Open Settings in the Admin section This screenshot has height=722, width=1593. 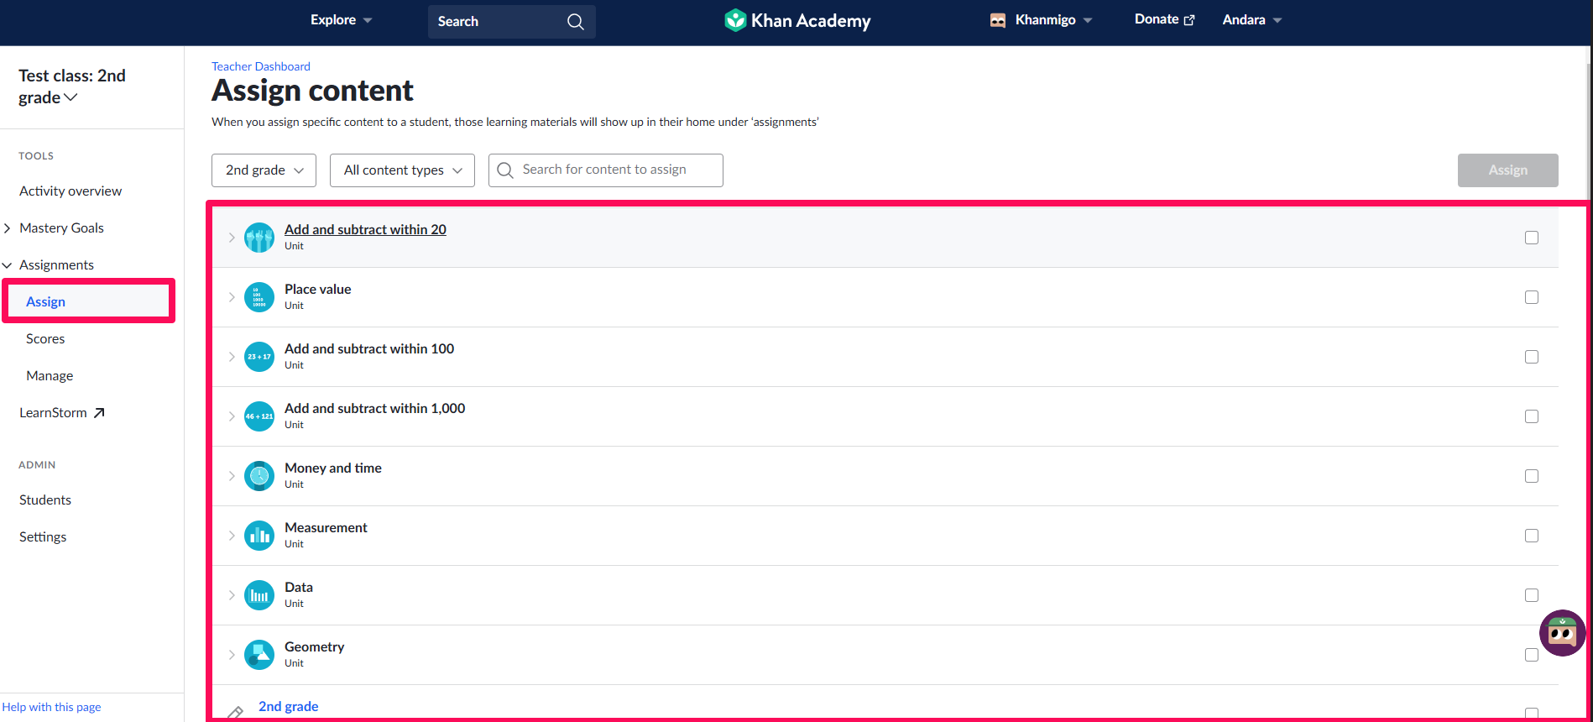click(43, 536)
